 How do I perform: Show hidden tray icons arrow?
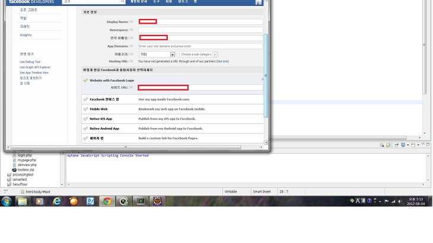pyautogui.click(x=380, y=202)
